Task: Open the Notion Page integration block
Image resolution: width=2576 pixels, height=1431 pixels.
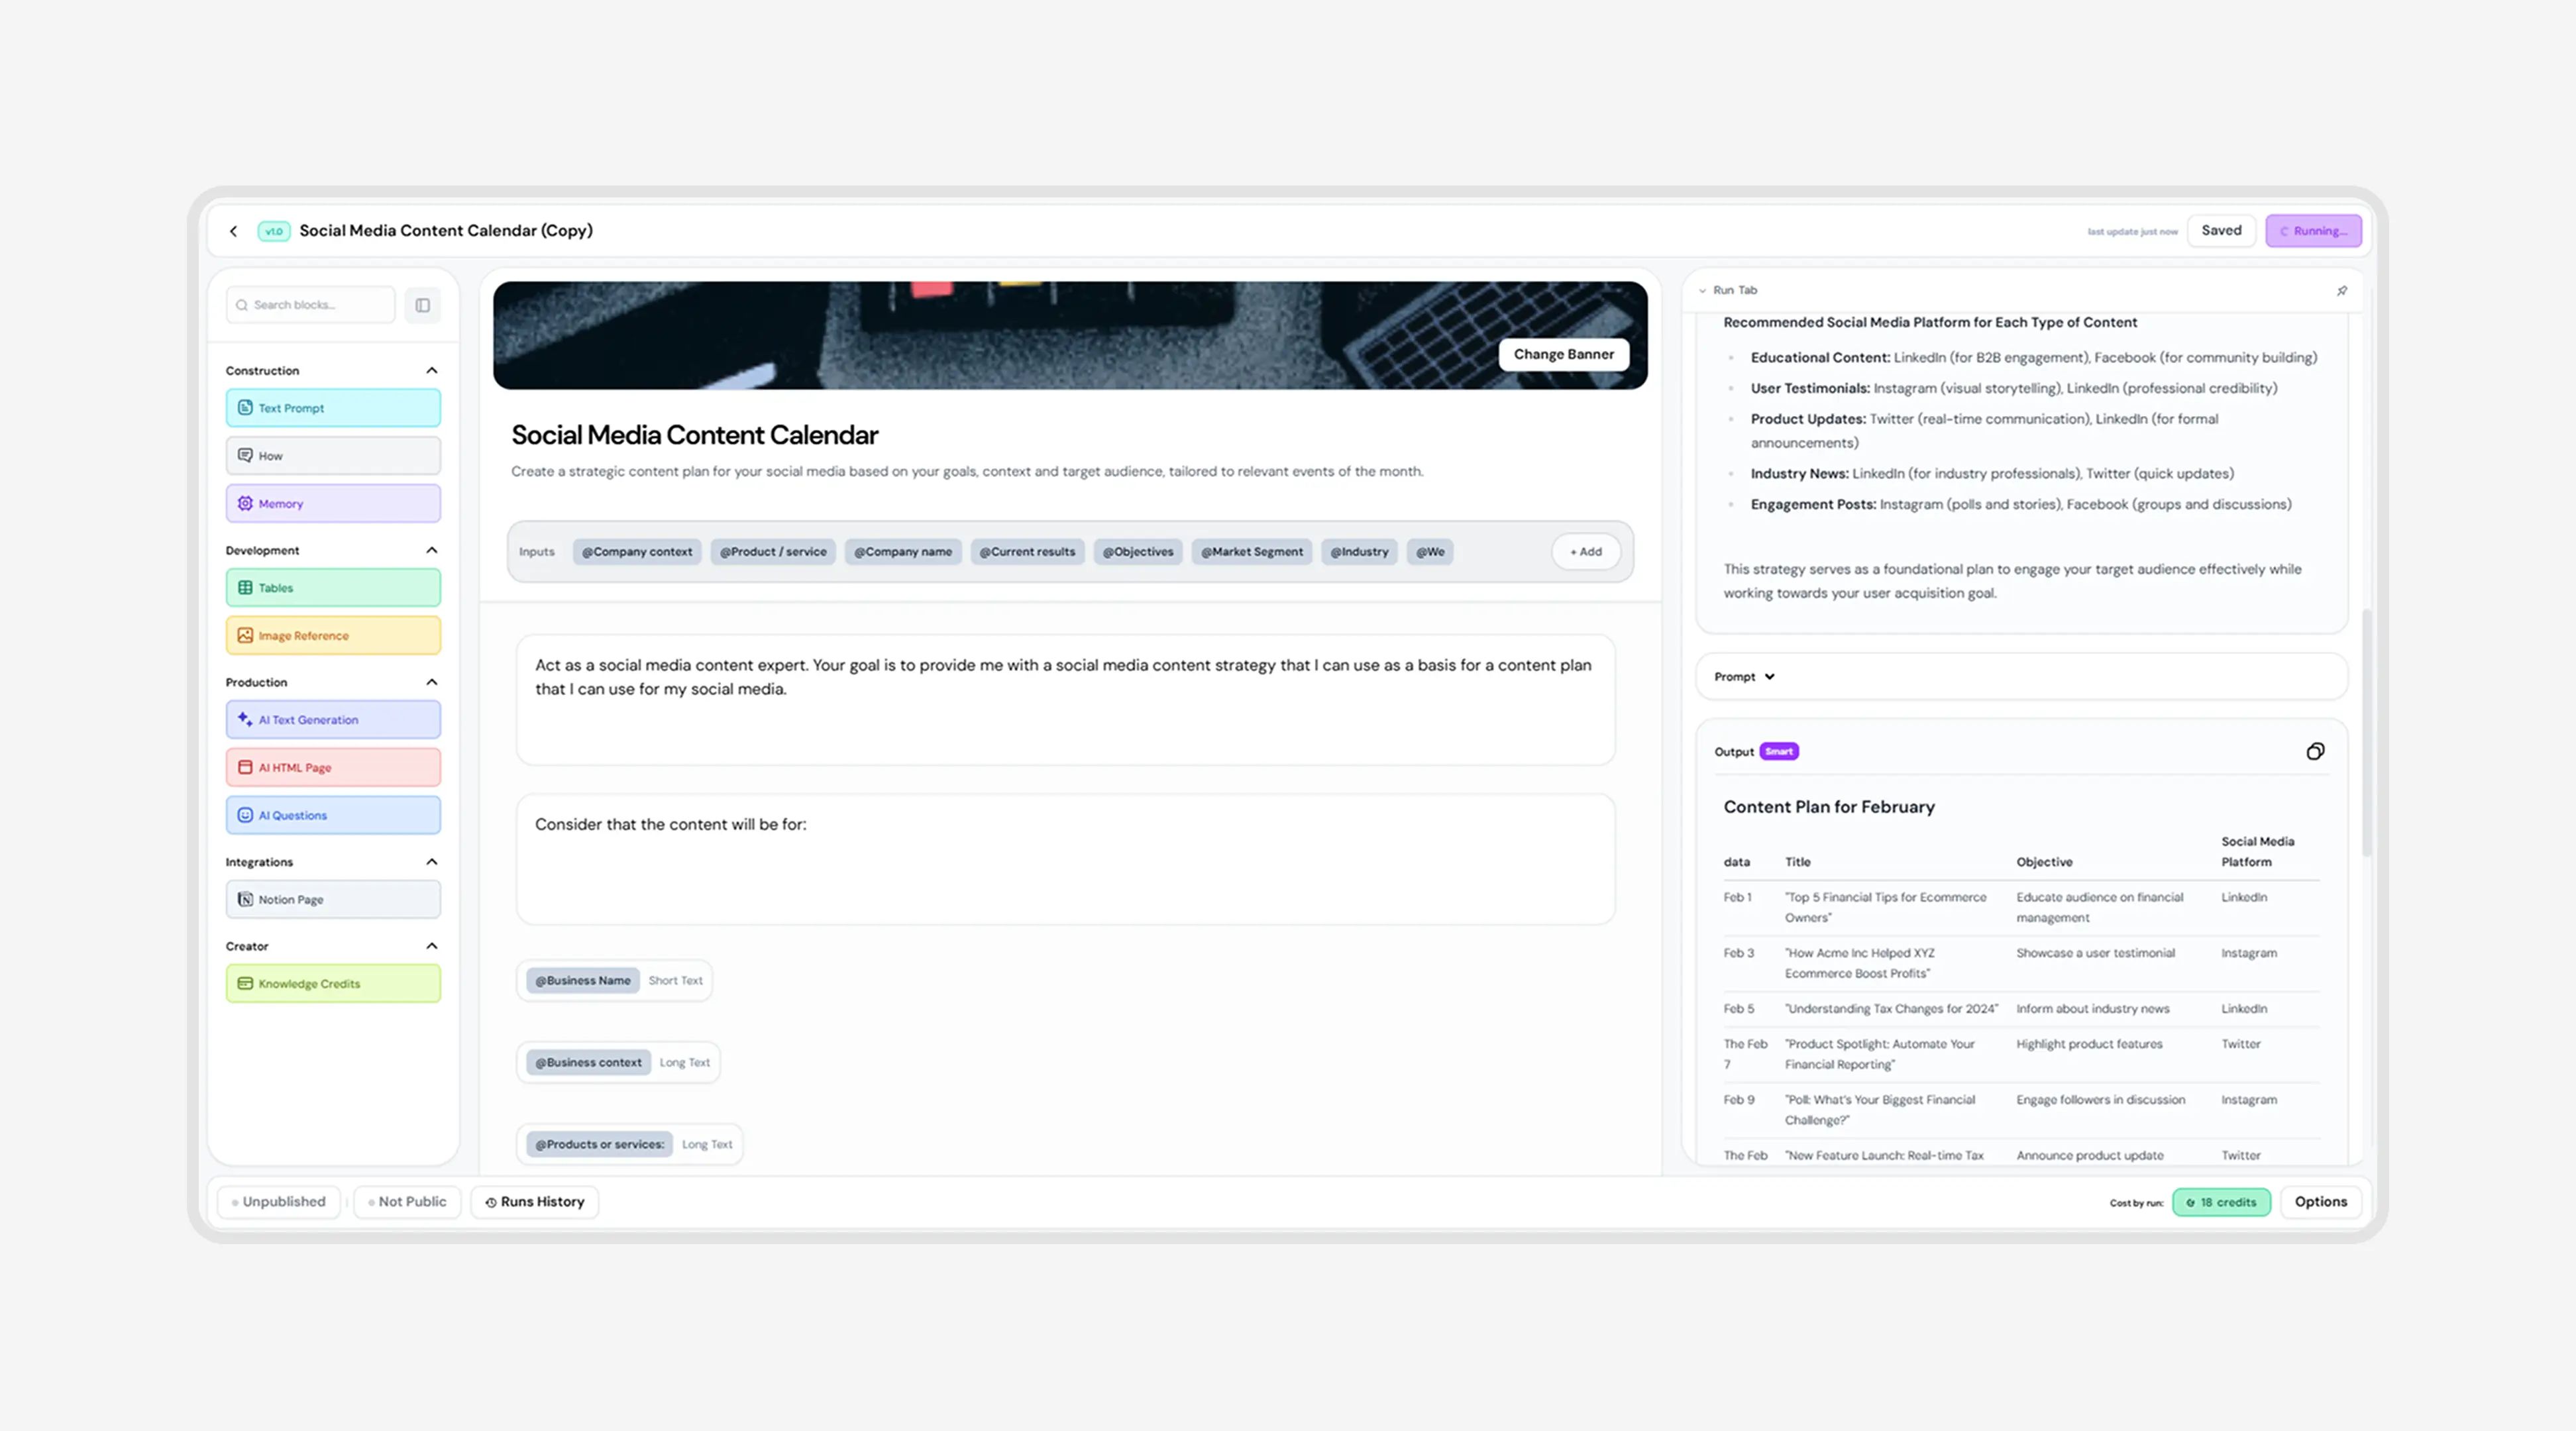Action: click(333, 899)
